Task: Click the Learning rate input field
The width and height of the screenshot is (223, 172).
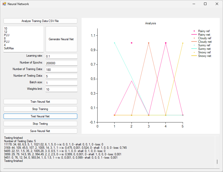Action: (61, 56)
